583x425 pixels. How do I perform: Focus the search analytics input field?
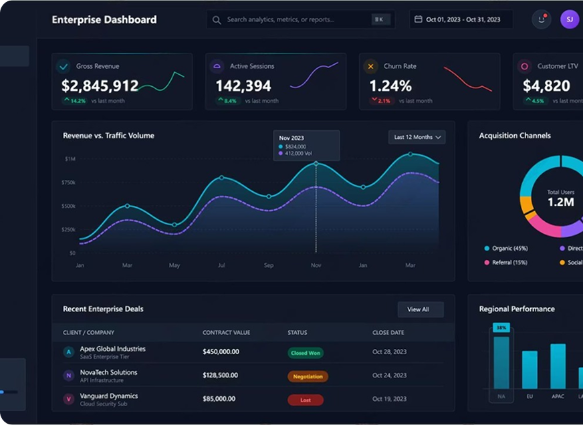tap(300, 19)
